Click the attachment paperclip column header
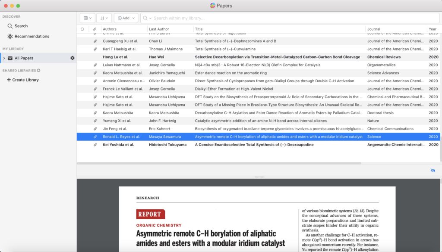This screenshot has width=442, height=252. (95, 29)
